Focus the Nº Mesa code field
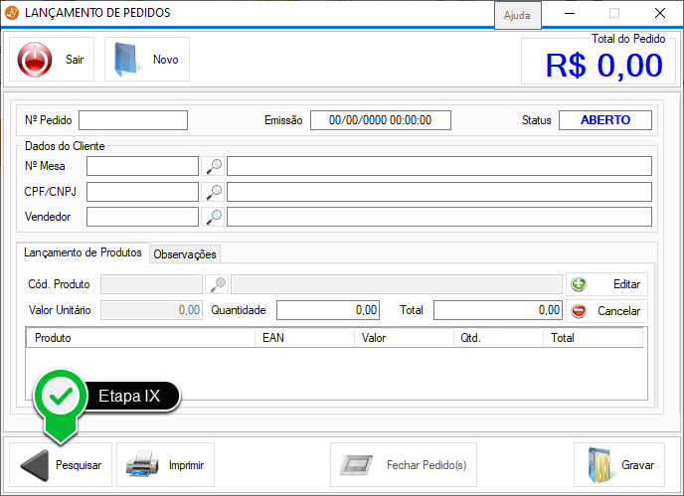The width and height of the screenshot is (684, 496). (142, 166)
